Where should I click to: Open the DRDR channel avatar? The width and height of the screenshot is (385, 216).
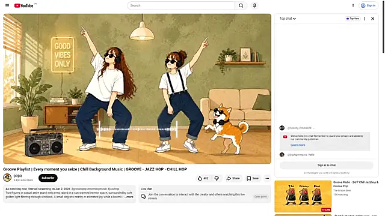(x=7, y=178)
